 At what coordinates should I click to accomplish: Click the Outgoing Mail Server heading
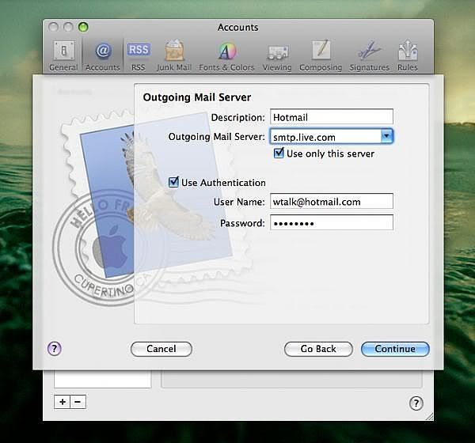coord(197,97)
